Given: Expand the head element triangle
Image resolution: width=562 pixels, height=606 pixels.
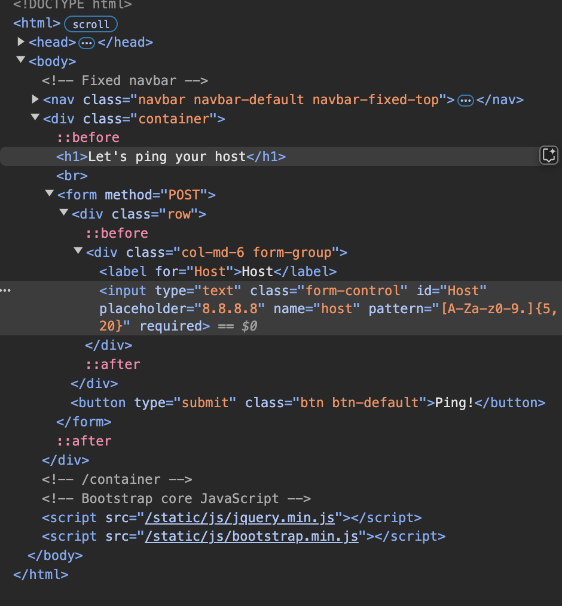Looking at the screenshot, I should click(21, 42).
